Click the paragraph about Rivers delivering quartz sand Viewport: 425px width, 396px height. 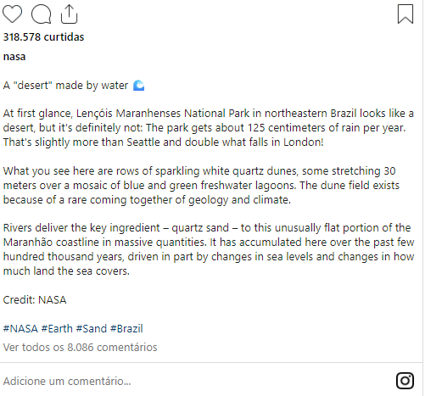209,249
